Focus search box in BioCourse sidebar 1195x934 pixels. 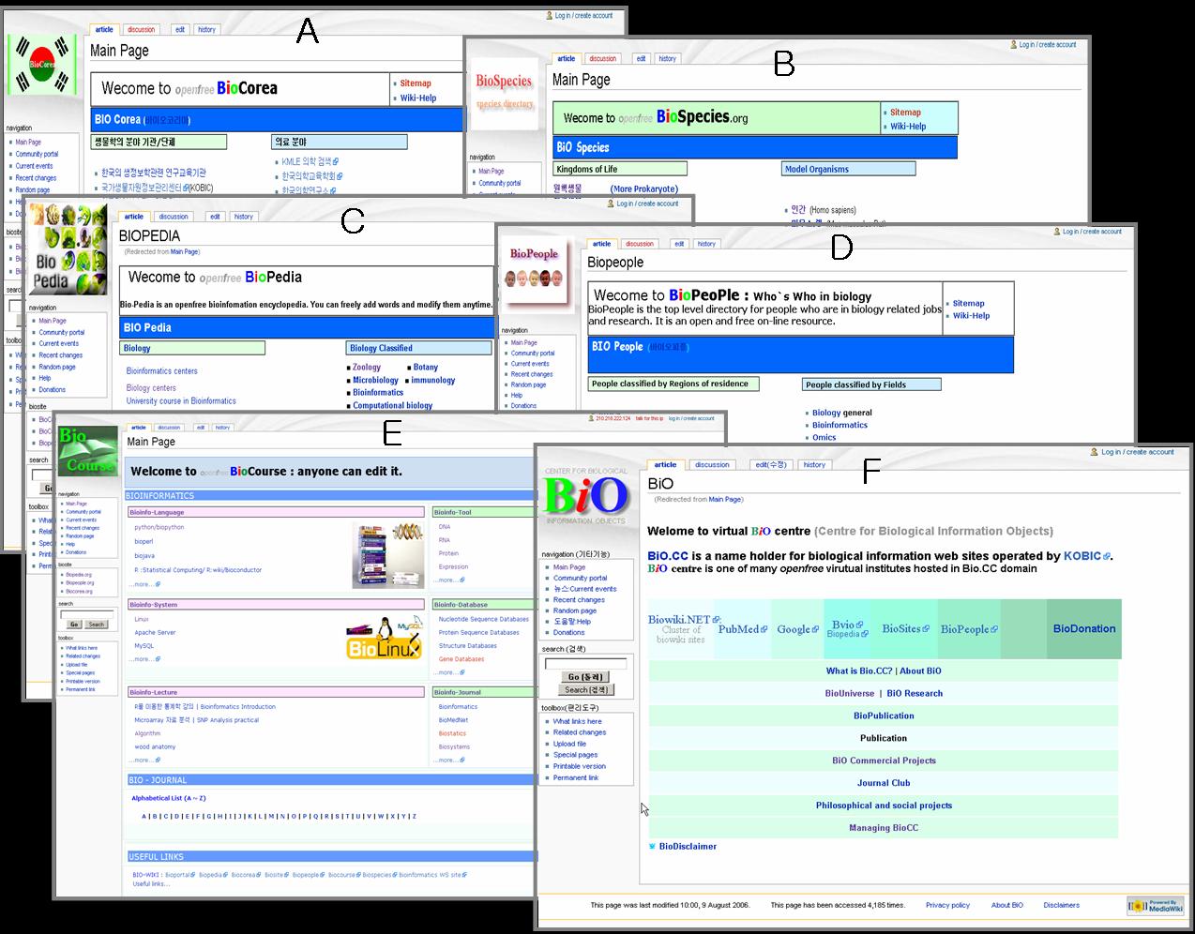(87, 613)
